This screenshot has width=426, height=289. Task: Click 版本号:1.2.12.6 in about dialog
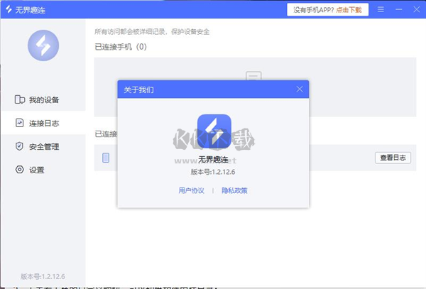click(213, 172)
